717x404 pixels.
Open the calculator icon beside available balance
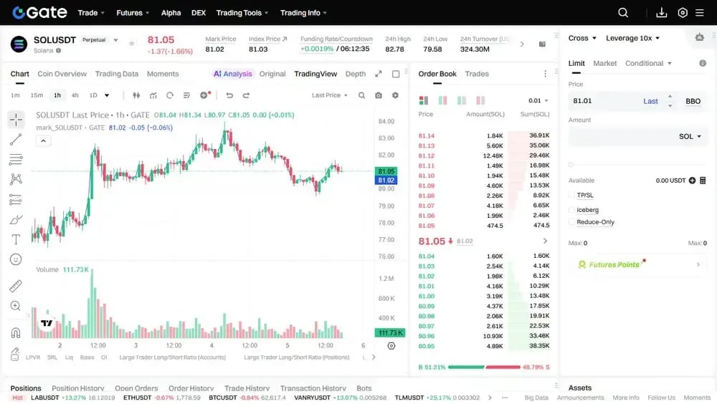(703, 181)
